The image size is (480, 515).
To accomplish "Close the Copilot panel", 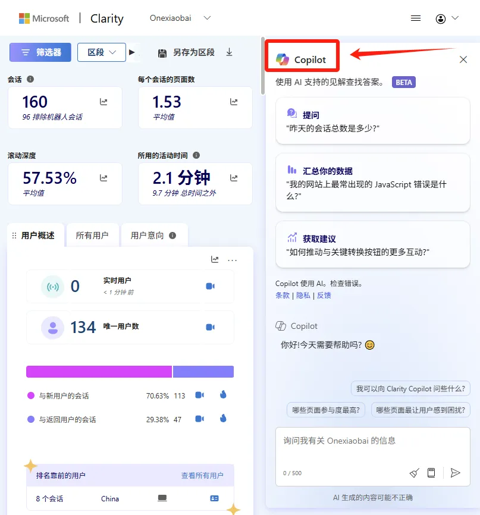I will pyautogui.click(x=463, y=59).
